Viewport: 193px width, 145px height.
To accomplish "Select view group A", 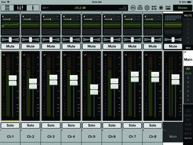I will 188,78.
